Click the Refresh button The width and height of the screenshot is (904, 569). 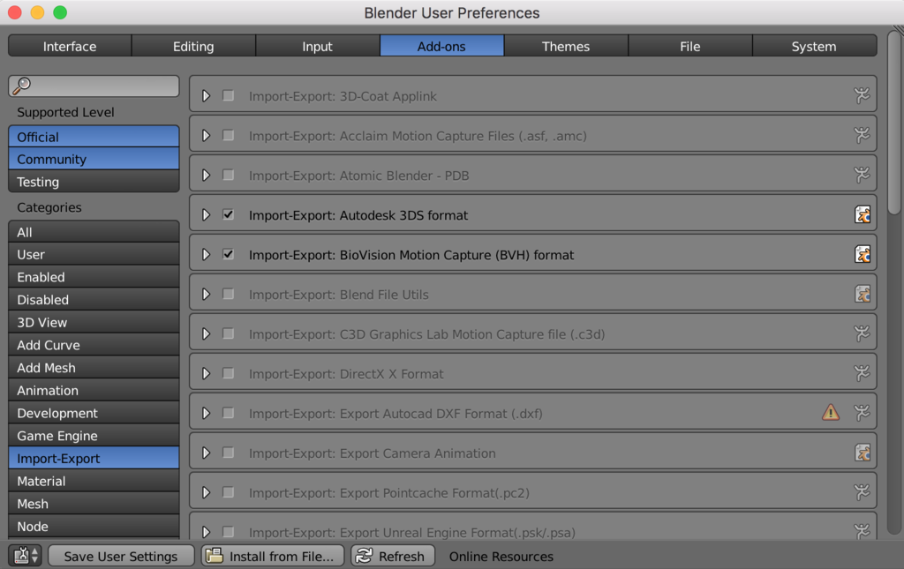[393, 556]
